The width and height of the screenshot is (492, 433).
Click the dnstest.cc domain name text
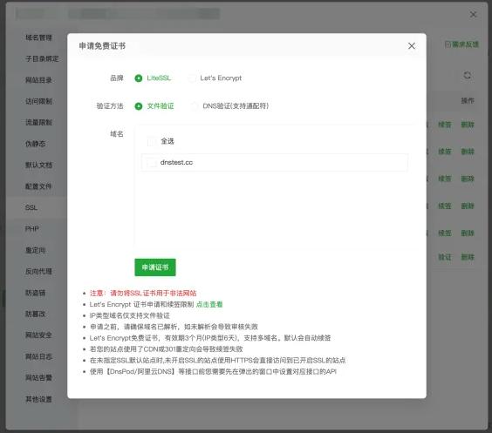click(176, 162)
